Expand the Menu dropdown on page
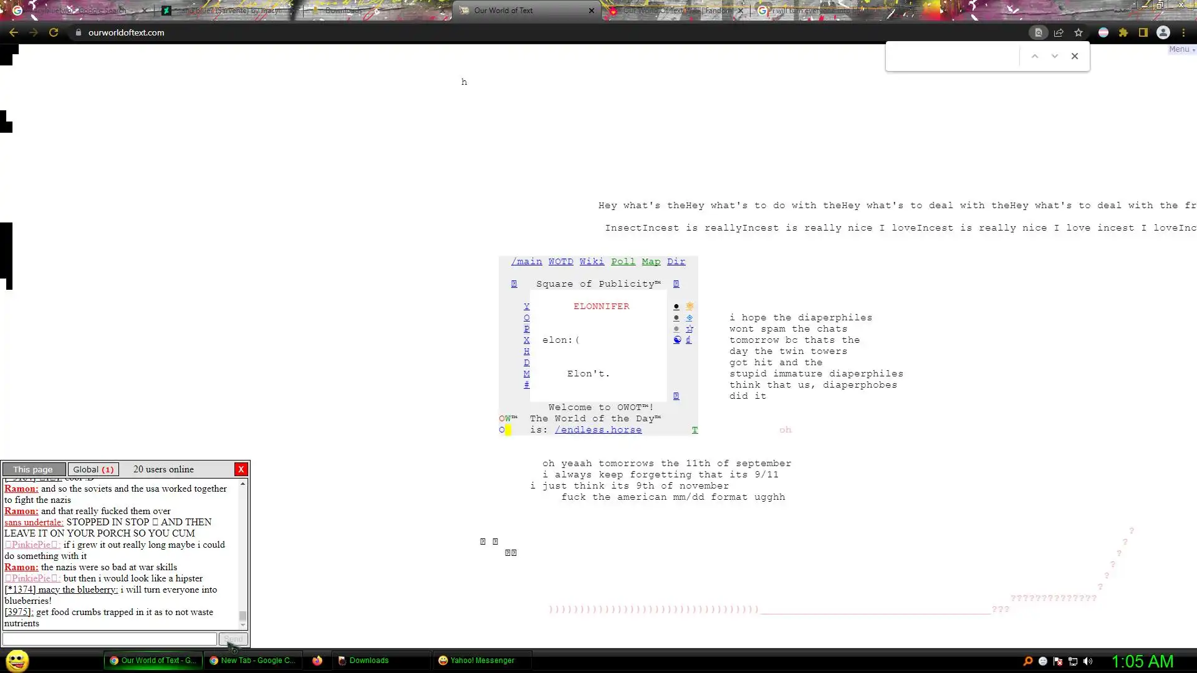This screenshot has width=1197, height=673. (x=1181, y=49)
